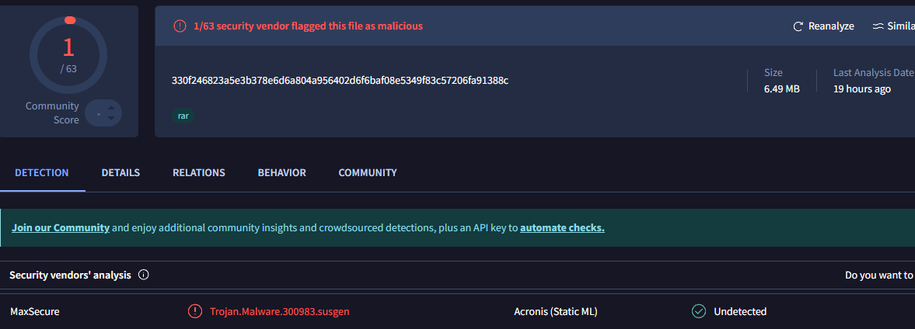Open the automate checks link
915x329 pixels.
562,228
